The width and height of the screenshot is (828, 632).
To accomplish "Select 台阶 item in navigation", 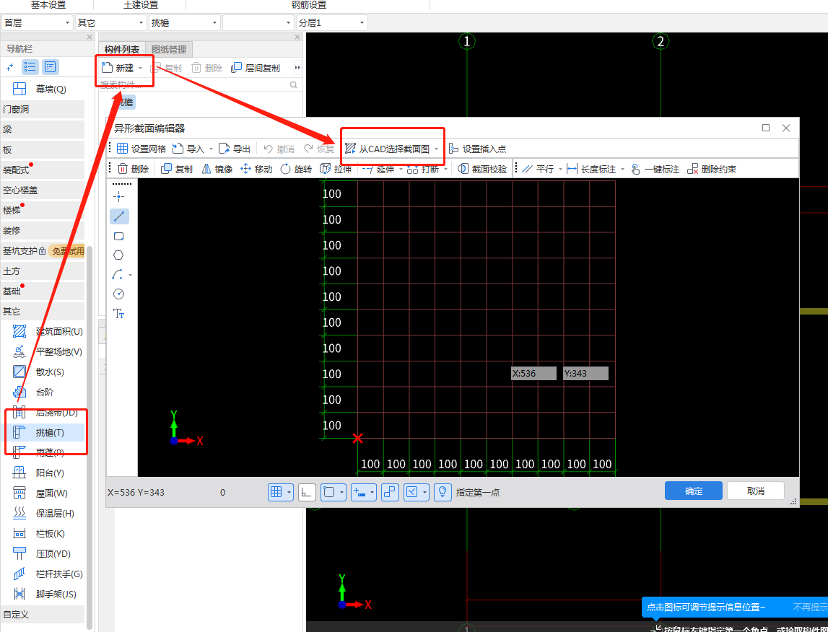I will pyautogui.click(x=32, y=392).
